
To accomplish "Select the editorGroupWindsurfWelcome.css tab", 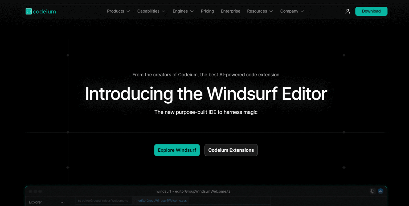I will (161, 201).
